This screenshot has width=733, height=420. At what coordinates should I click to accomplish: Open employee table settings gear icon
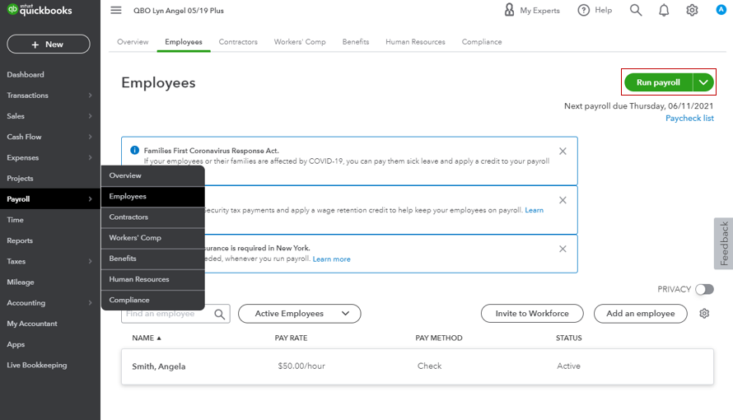tap(704, 314)
